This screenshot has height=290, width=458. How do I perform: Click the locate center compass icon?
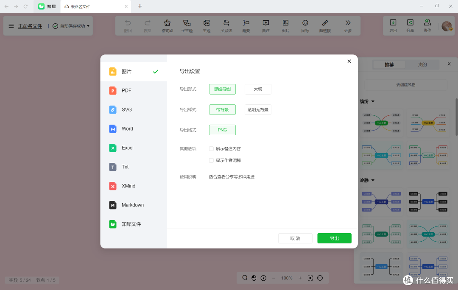pyautogui.click(x=263, y=278)
